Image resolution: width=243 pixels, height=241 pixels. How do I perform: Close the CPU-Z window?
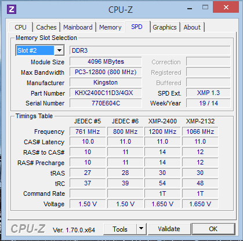pos(226,8)
